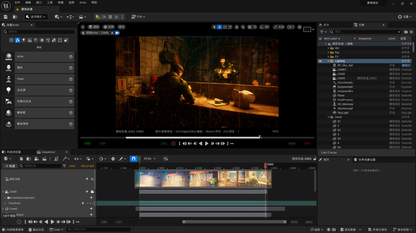This screenshot has height=233, width=416.
Task: Toggle the blue camera view icon beside CAM3
Action: click(x=117, y=33)
